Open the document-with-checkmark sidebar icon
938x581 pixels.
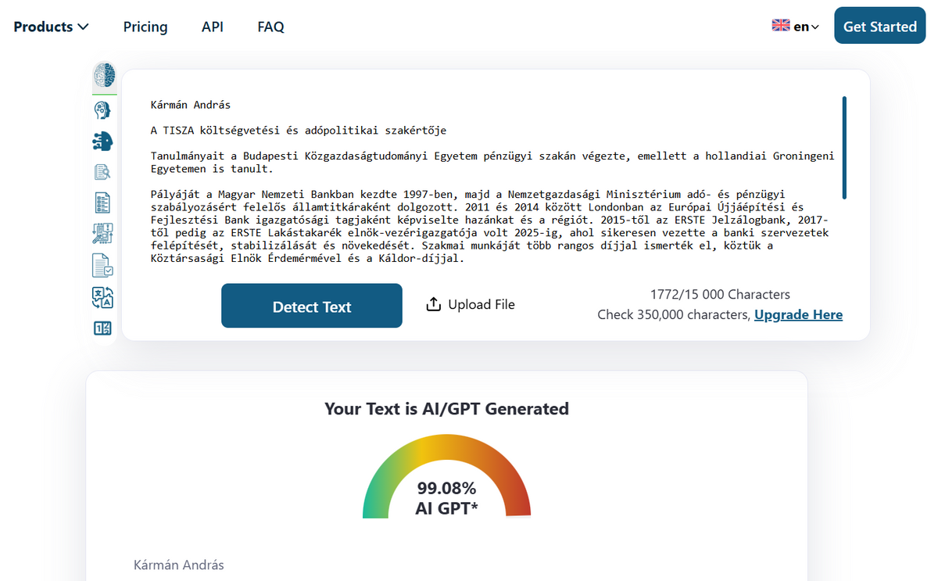point(102,266)
